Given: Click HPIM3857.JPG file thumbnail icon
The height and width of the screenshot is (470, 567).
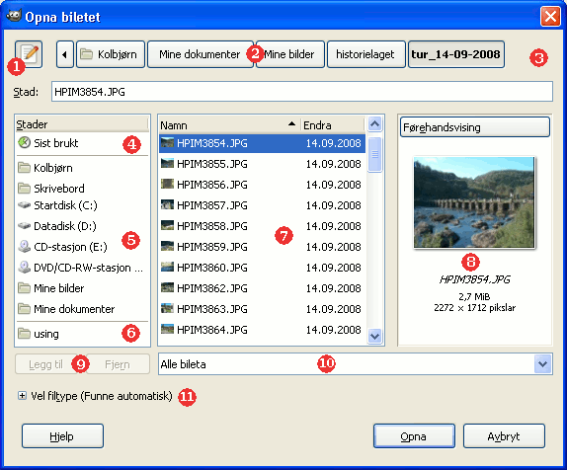Looking at the screenshot, I should click(x=167, y=205).
